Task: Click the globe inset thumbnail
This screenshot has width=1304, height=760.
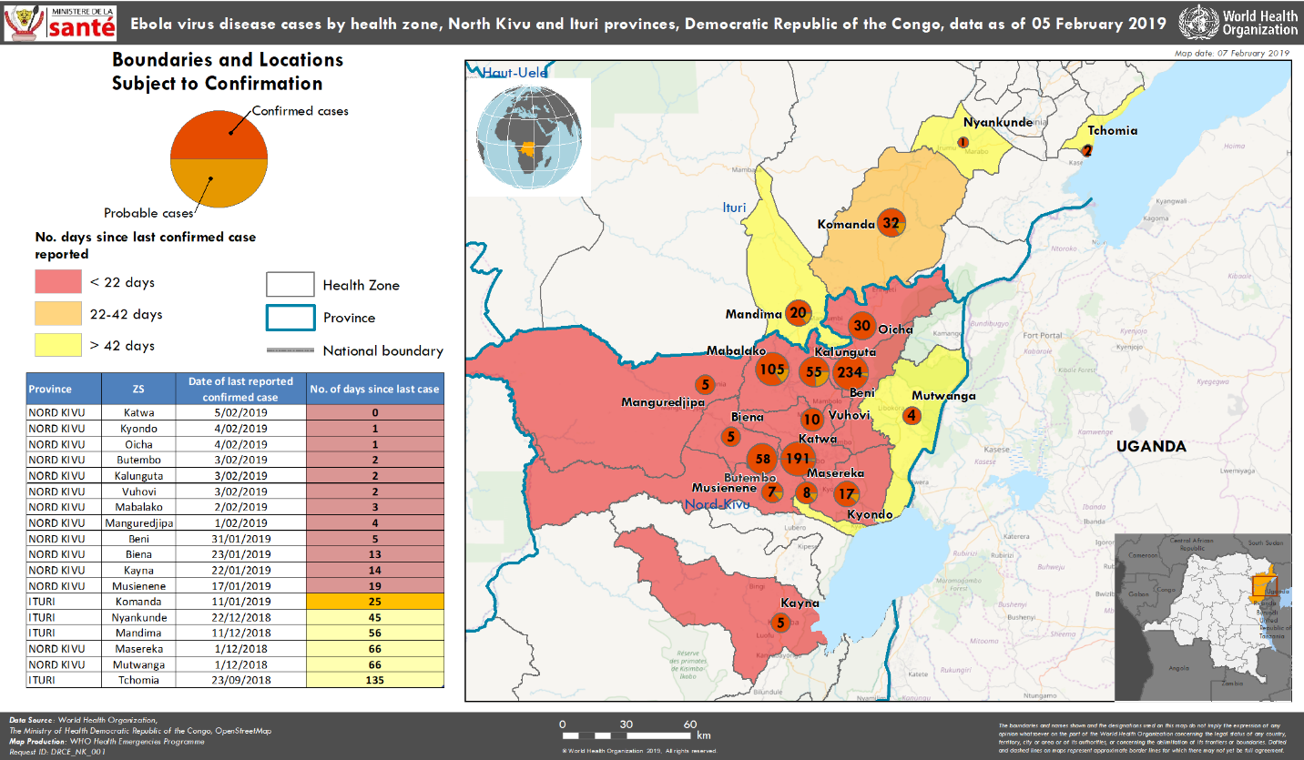Action: coord(529,137)
